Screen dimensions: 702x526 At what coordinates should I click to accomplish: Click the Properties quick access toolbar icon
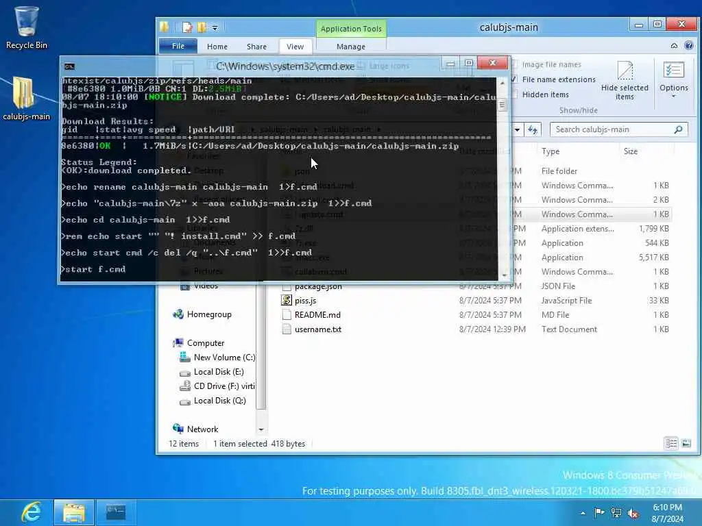[x=187, y=27]
